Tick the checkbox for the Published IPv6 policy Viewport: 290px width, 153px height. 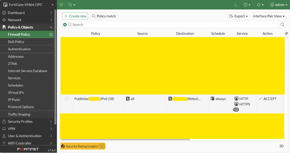point(67,99)
